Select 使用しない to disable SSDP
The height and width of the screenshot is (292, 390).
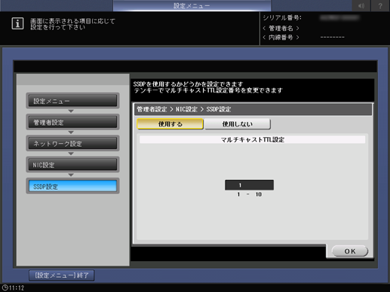(238, 124)
